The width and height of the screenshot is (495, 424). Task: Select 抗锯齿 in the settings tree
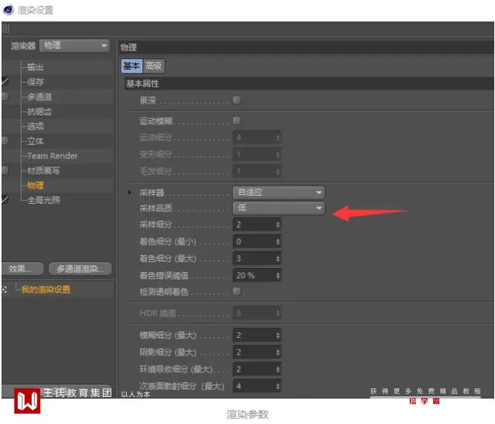click(39, 111)
